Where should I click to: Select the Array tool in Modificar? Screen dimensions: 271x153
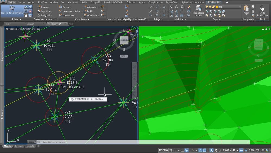(181, 15)
